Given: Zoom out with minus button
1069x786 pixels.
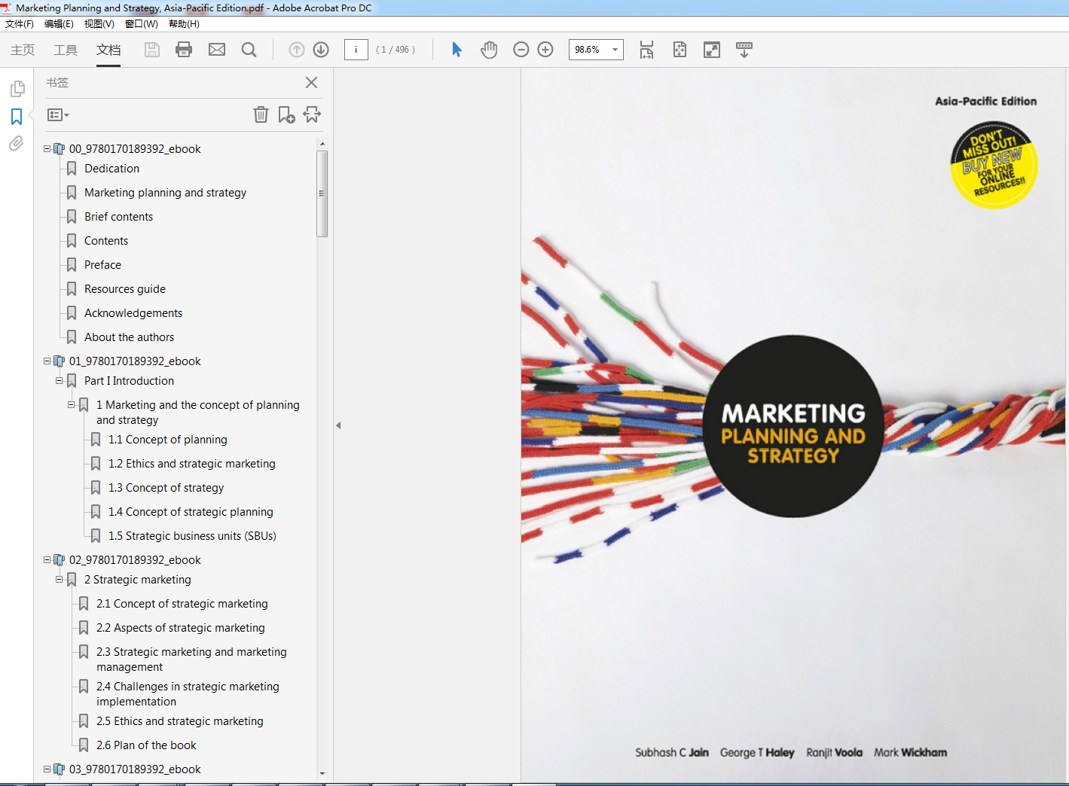Looking at the screenshot, I should 521,50.
